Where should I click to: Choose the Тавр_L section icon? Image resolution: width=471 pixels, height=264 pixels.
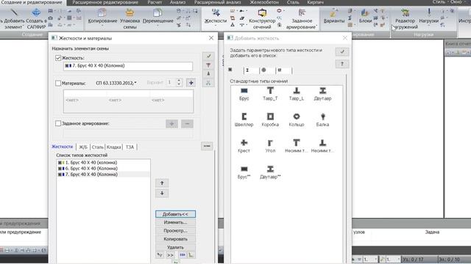(297, 94)
